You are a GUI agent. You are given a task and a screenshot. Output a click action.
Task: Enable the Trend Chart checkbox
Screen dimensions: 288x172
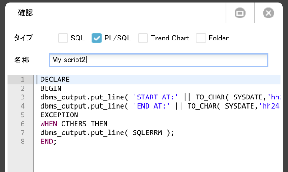(x=143, y=38)
